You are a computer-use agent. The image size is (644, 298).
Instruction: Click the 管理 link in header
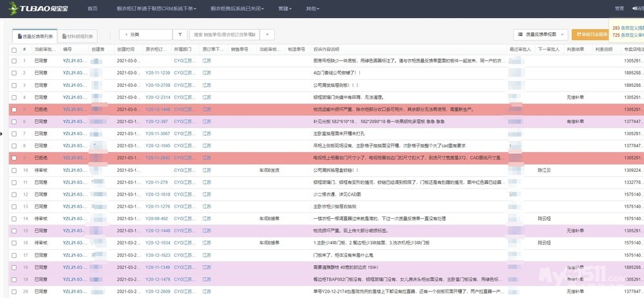pyautogui.click(x=619, y=8)
